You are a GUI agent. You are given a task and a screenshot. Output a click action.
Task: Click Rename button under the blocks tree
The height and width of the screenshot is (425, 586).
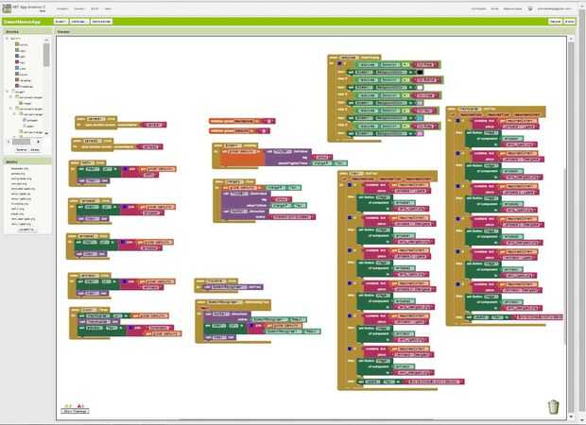tap(22, 150)
